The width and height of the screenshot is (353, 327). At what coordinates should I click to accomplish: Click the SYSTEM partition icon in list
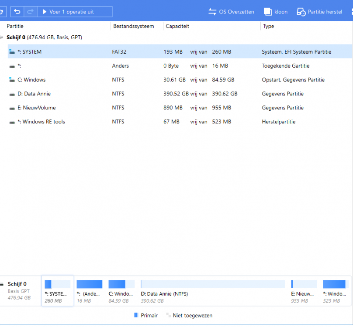12,52
